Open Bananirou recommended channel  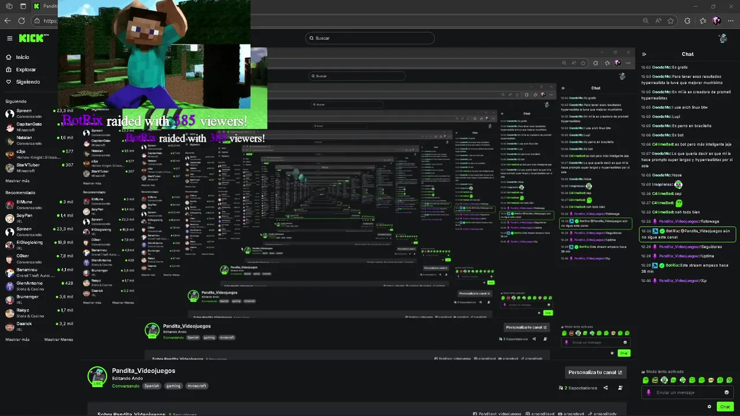(39, 272)
